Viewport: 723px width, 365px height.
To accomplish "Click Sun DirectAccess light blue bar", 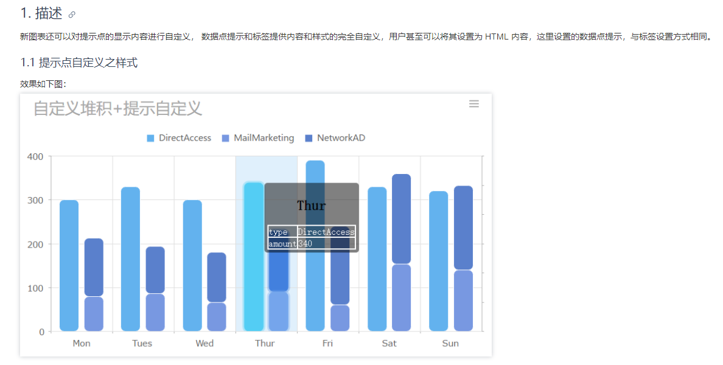I will (439, 262).
